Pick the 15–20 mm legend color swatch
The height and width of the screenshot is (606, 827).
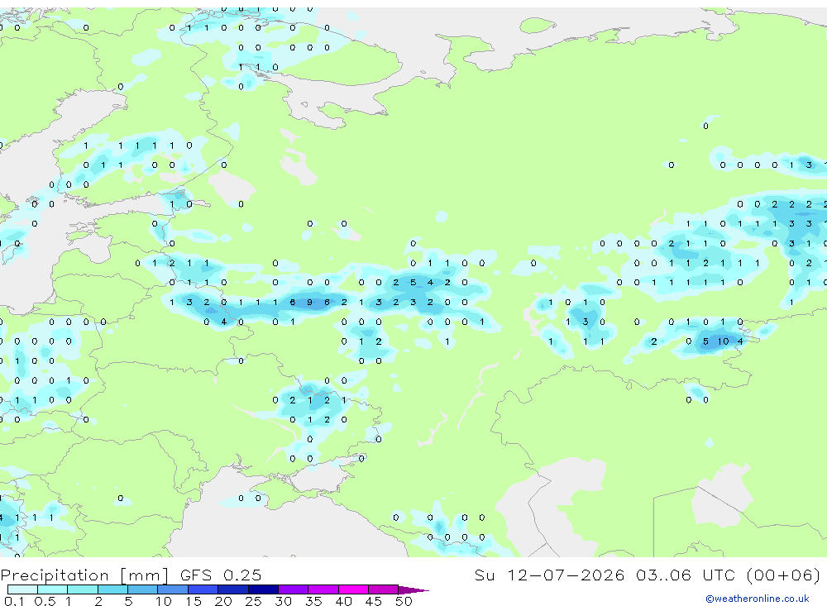(203, 589)
